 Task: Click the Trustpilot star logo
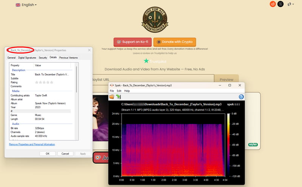[146, 61]
